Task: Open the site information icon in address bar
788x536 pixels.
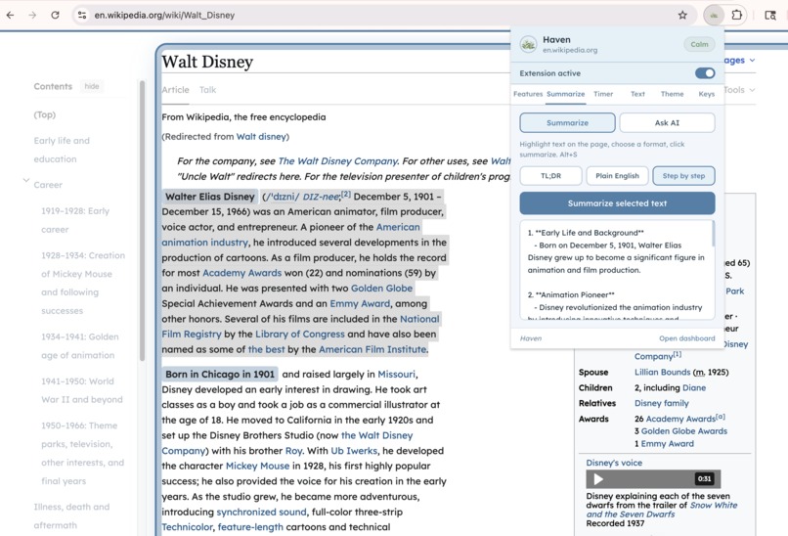Action: coord(82,15)
